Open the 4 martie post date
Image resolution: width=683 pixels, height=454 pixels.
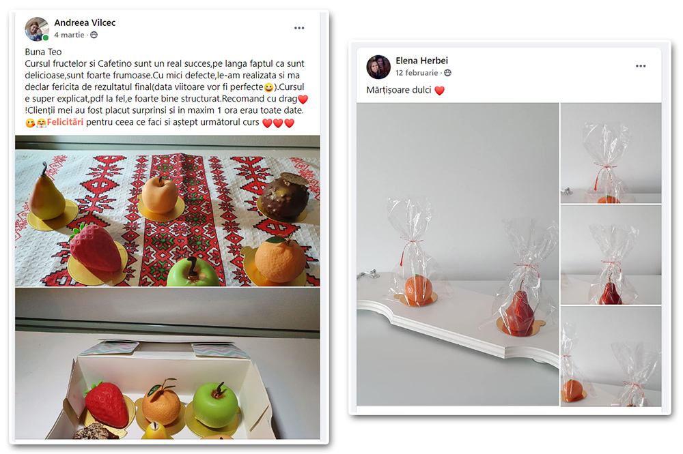point(69,35)
